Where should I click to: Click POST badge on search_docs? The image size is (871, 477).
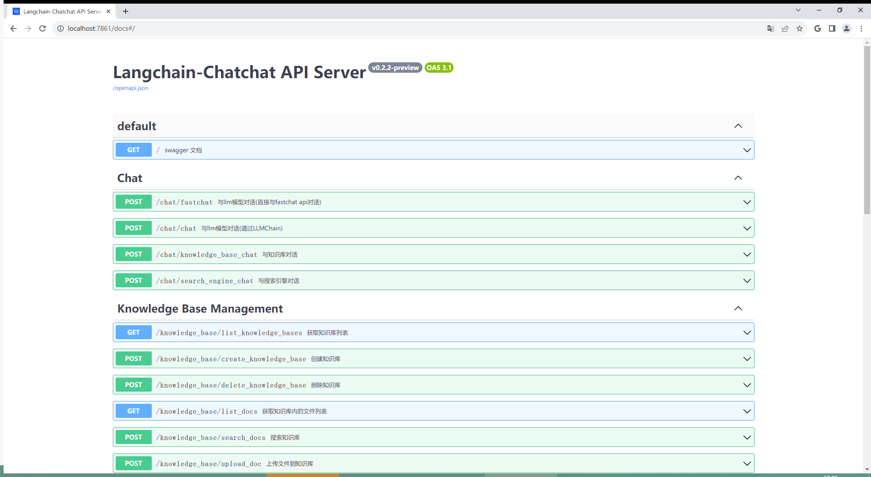[x=134, y=437]
